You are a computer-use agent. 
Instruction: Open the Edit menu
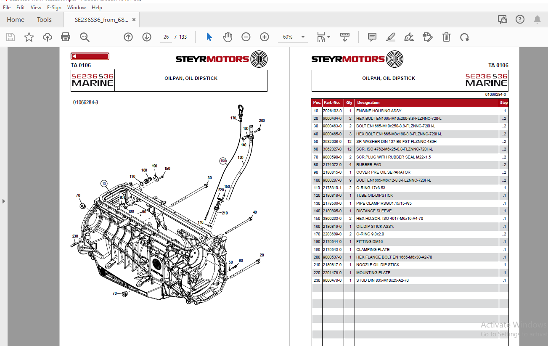(21, 8)
